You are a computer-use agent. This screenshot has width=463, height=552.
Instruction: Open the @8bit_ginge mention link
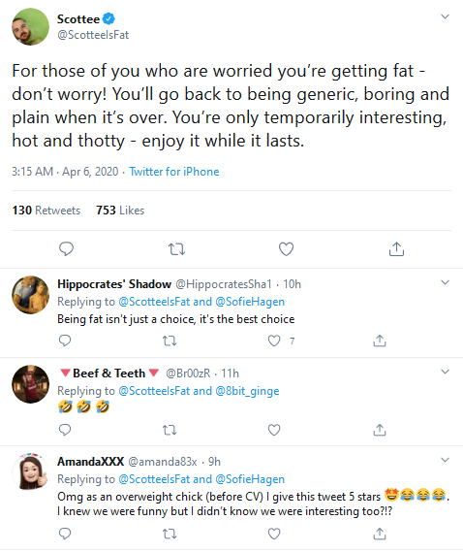(x=247, y=391)
